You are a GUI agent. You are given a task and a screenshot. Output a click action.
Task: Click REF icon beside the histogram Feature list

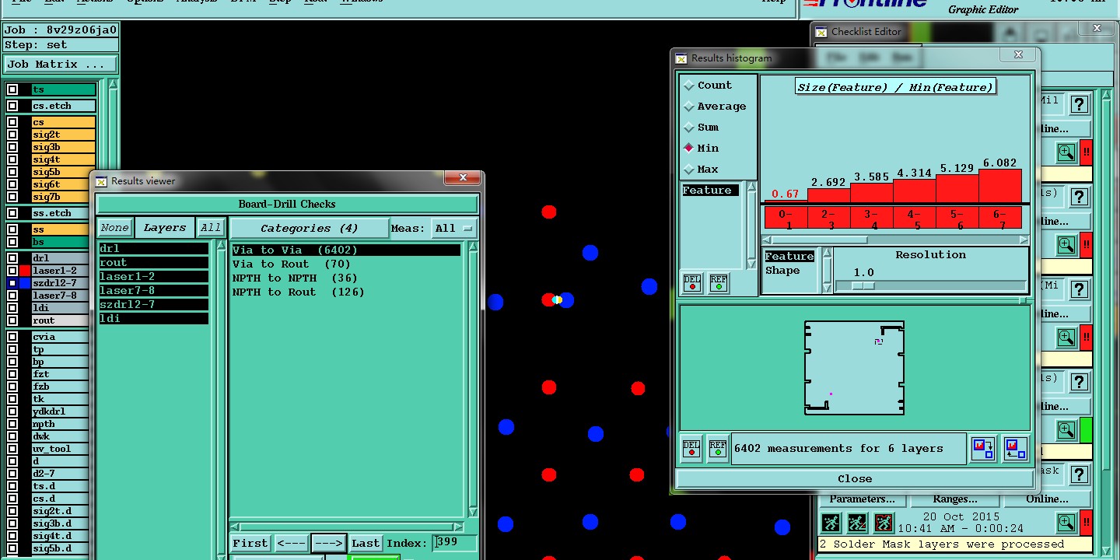tap(718, 283)
